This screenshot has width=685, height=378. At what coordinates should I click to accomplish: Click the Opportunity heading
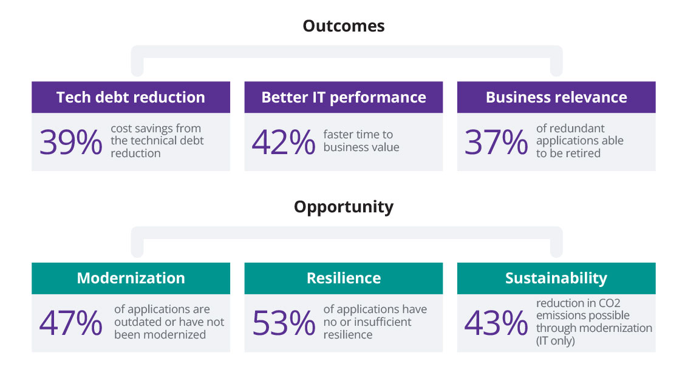(343, 207)
